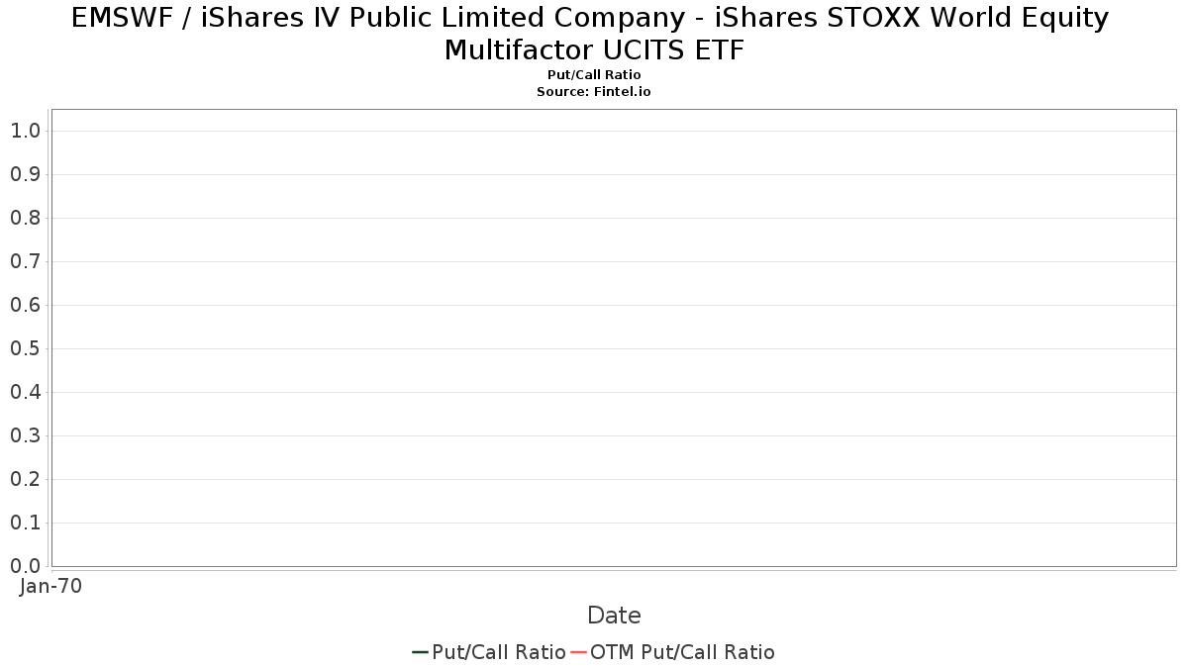This screenshot has width=1188, height=668.
Task: Click the 0.9 y-axis tick label
Action: point(26,174)
